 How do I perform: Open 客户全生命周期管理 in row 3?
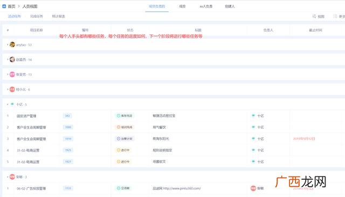coord(31,139)
